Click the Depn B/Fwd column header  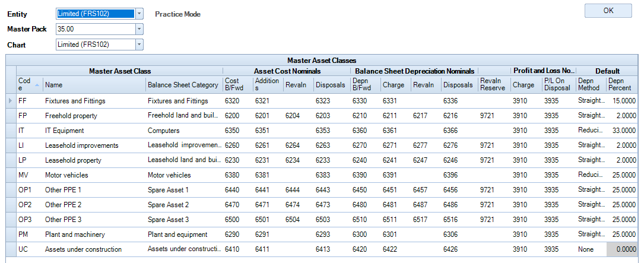[x=365, y=84]
